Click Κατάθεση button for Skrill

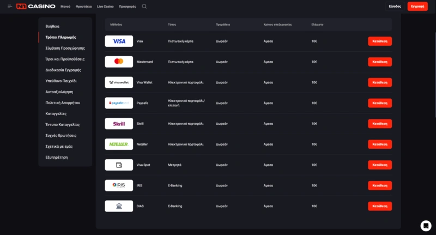pos(380,124)
